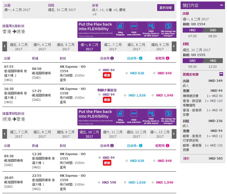
Task: Select HKD 828 fare for flight UO 1555
Action: click(127, 161)
